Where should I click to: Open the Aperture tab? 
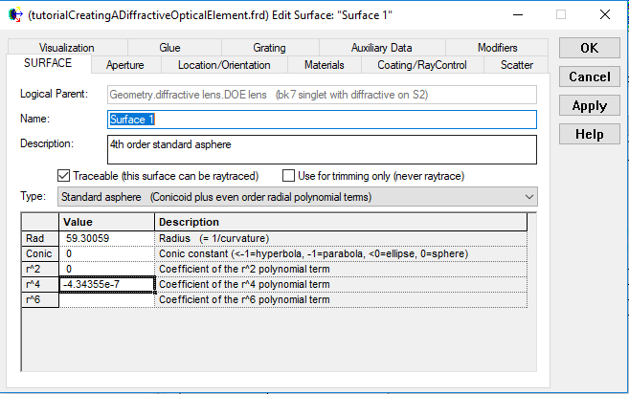click(125, 65)
